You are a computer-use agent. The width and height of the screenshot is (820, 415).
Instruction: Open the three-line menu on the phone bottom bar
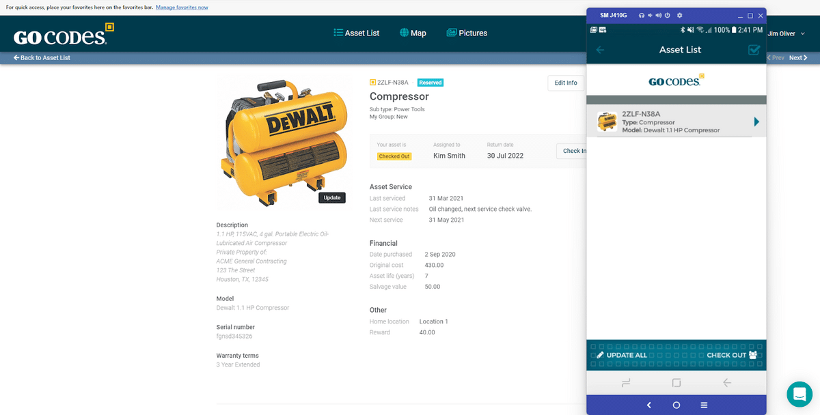(704, 405)
